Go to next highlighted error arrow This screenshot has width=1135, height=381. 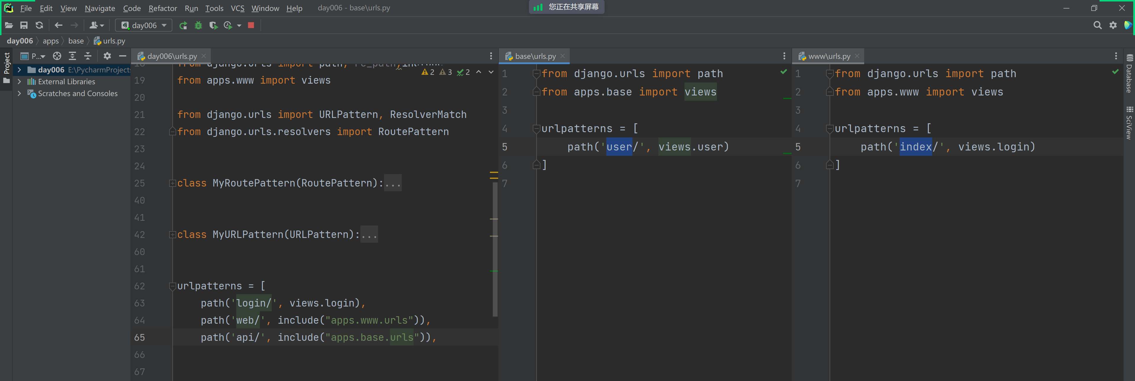tap(491, 72)
